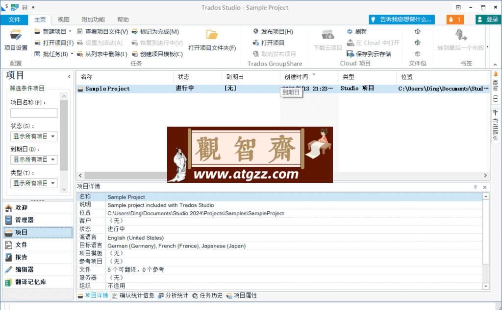The width and height of the screenshot is (502, 310).
Task: Switch to 附加功能 ribbon tab
Action: click(93, 20)
